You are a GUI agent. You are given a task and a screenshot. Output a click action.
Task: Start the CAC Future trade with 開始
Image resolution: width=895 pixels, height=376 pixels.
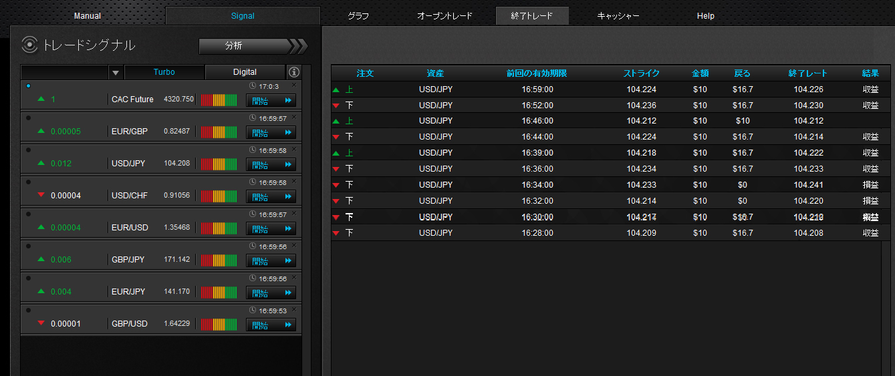coord(271,100)
